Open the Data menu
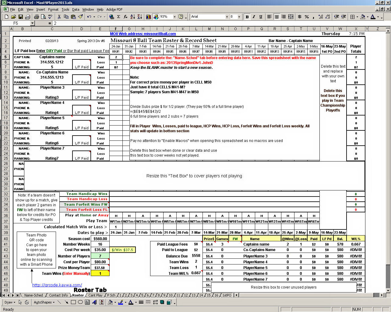The image size is (391, 312). point(76,9)
